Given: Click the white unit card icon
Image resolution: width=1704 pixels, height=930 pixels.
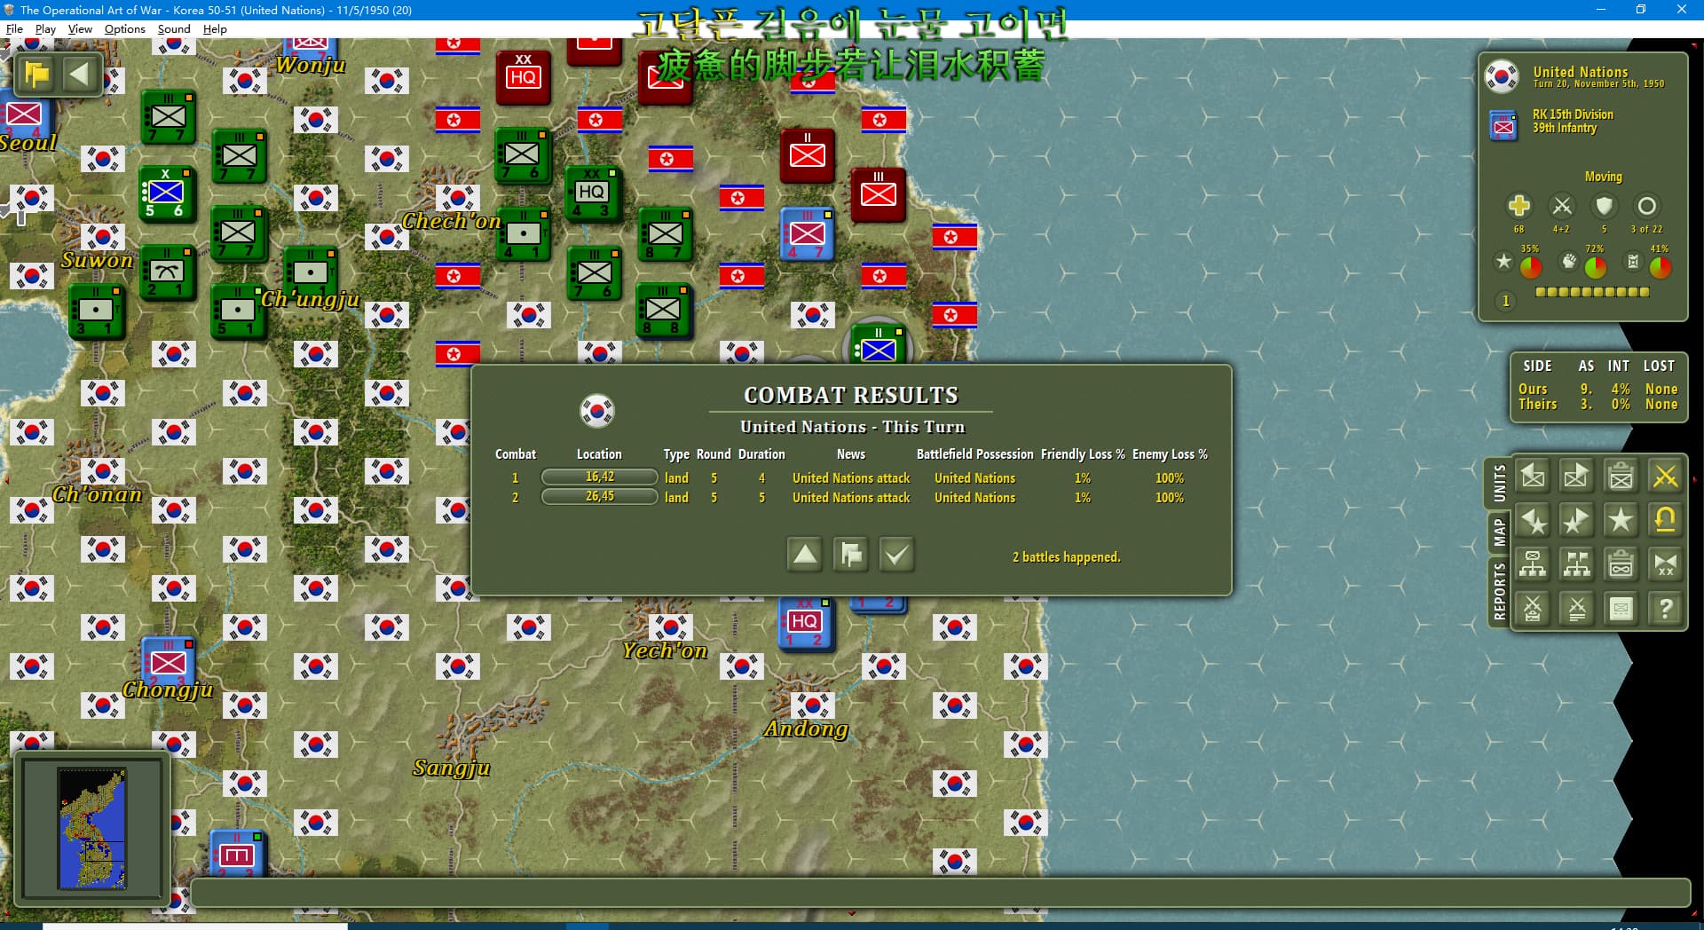Looking at the screenshot, I should [1621, 609].
